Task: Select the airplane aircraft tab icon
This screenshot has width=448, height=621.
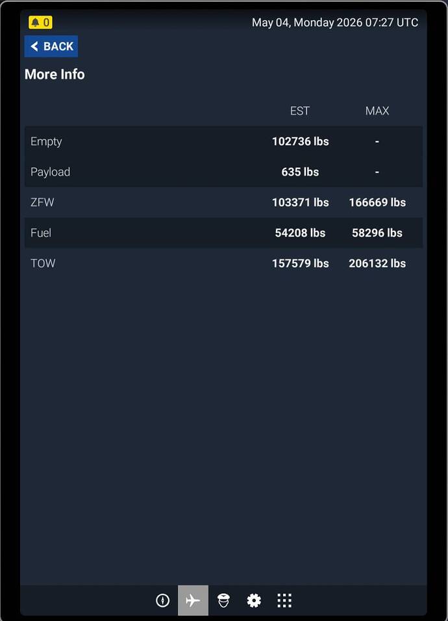Action: [193, 600]
